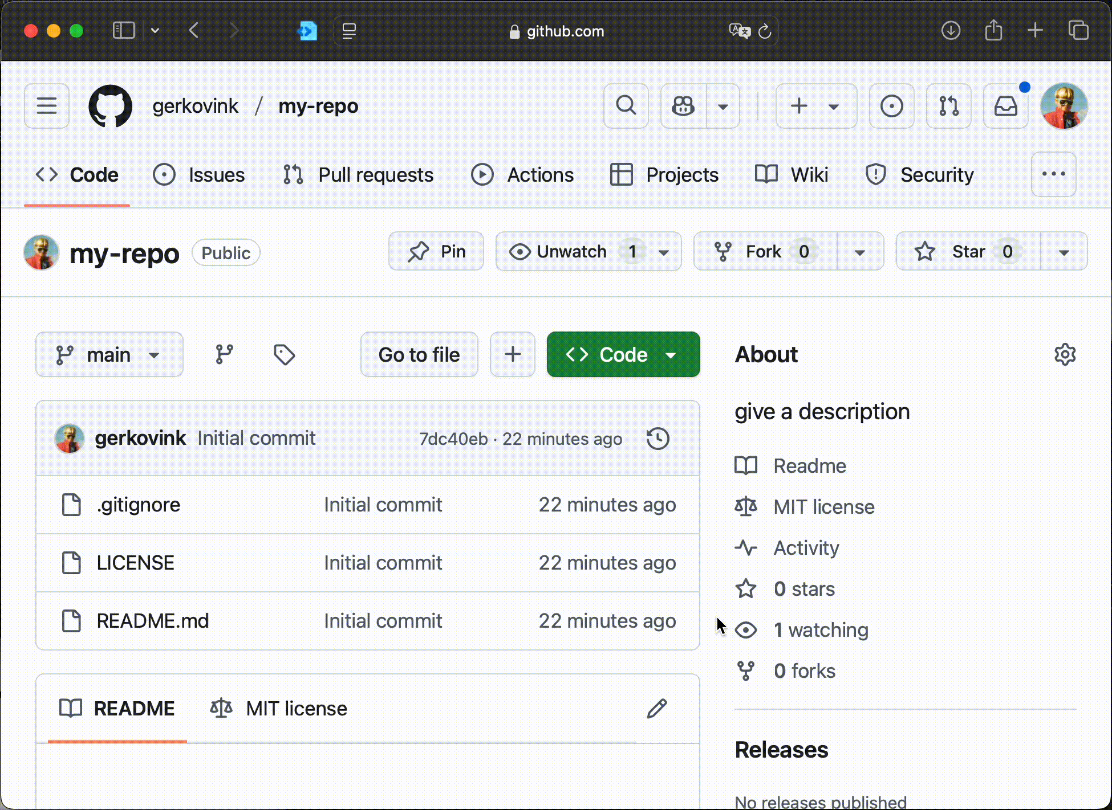
Task: Open the latest Initial commit message link
Action: tap(257, 438)
